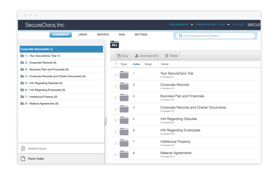
Task: Check the box for Your SecureDocs Trial row
Action: tap(116, 75)
